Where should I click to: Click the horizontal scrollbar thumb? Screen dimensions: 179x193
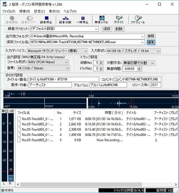pos(81,184)
